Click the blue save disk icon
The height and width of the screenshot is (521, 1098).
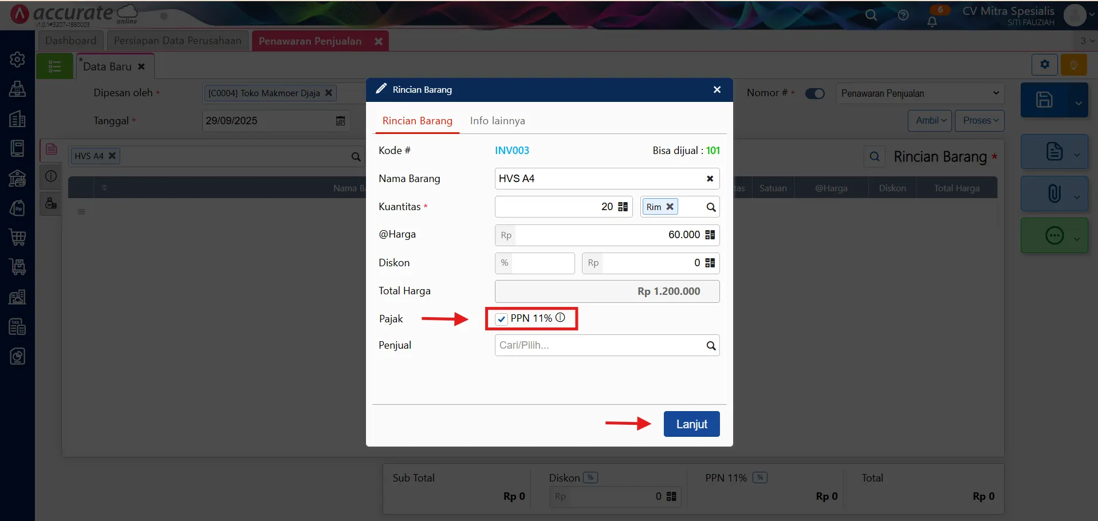point(1044,100)
